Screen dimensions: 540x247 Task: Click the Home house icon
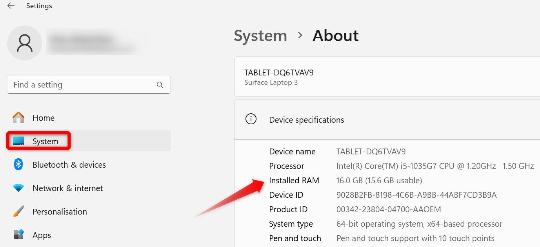[x=18, y=118]
